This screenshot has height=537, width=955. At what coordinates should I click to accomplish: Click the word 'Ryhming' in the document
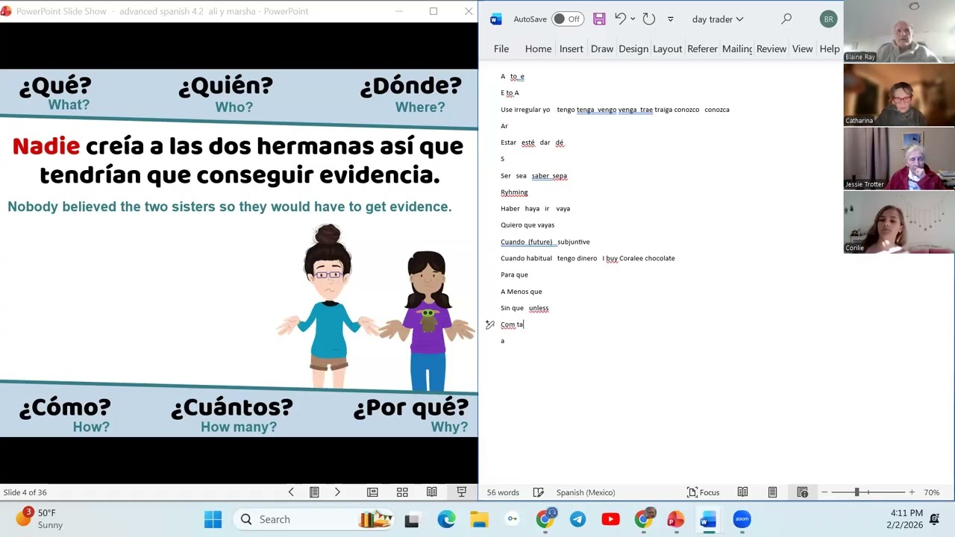[514, 192]
